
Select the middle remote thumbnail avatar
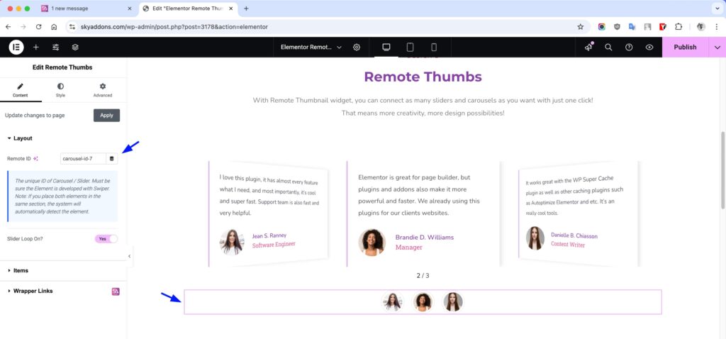click(x=423, y=302)
